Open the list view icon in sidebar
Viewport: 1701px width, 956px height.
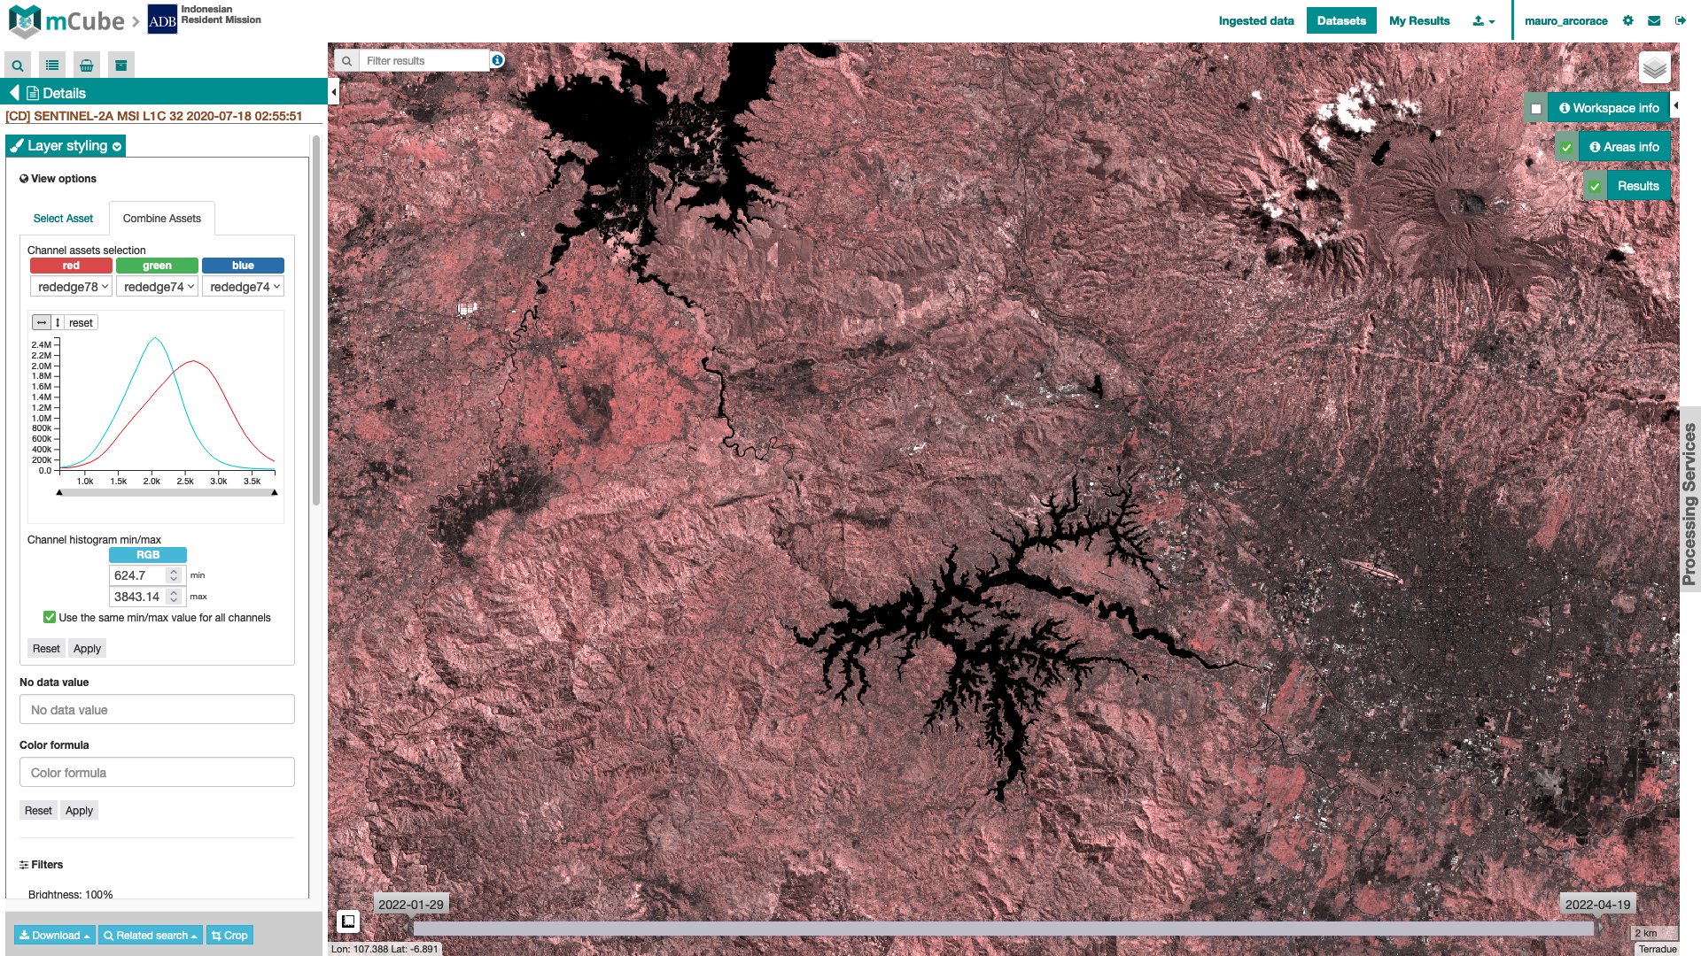pos(52,66)
